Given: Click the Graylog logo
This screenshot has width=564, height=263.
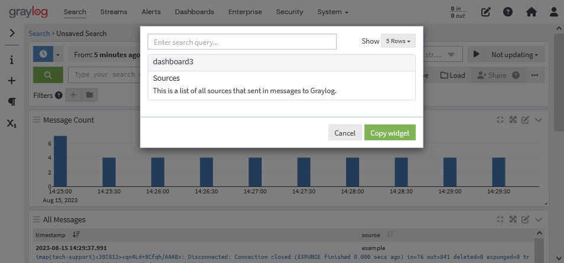Looking at the screenshot, I should [28, 12].
